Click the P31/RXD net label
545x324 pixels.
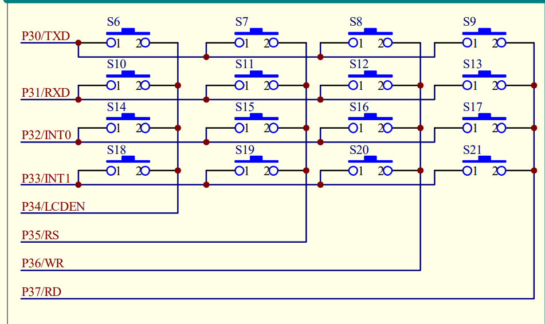coord(45,92)
